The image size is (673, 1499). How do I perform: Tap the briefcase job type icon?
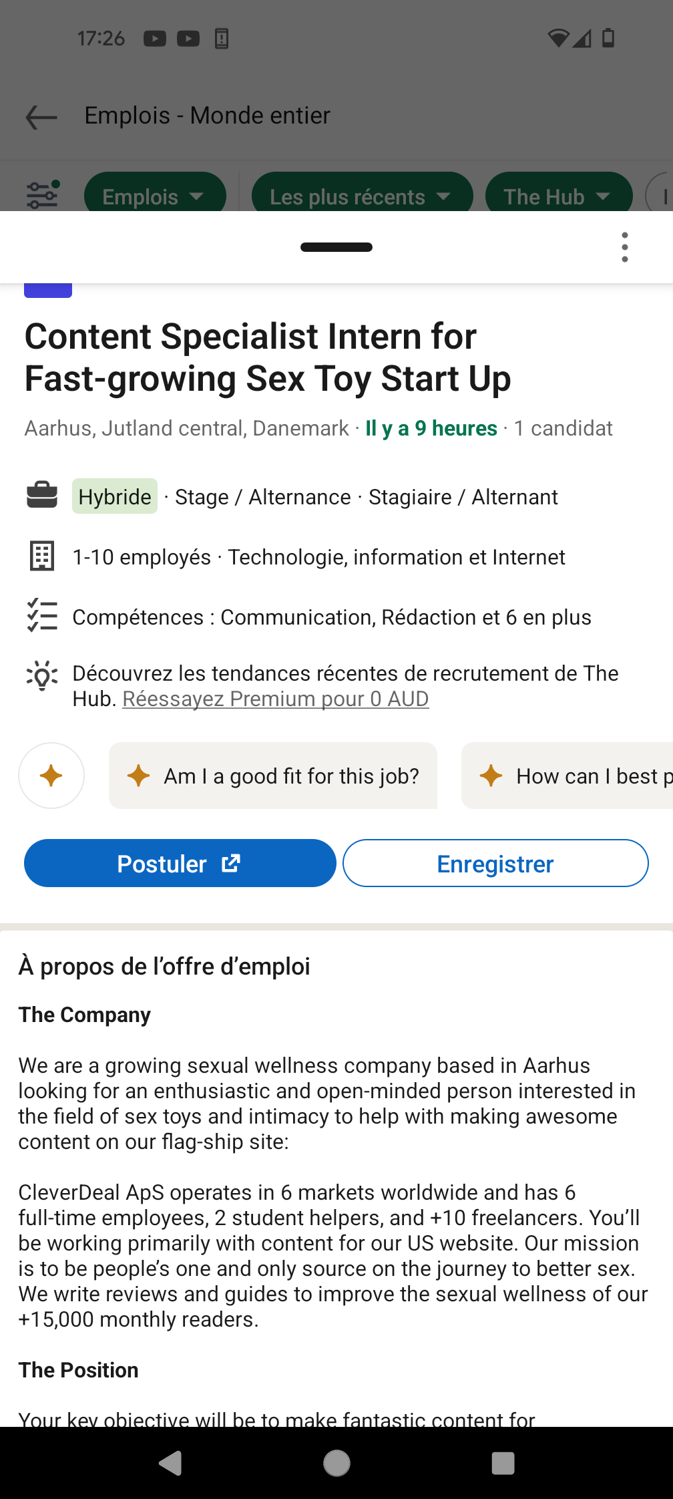(42, 496)
